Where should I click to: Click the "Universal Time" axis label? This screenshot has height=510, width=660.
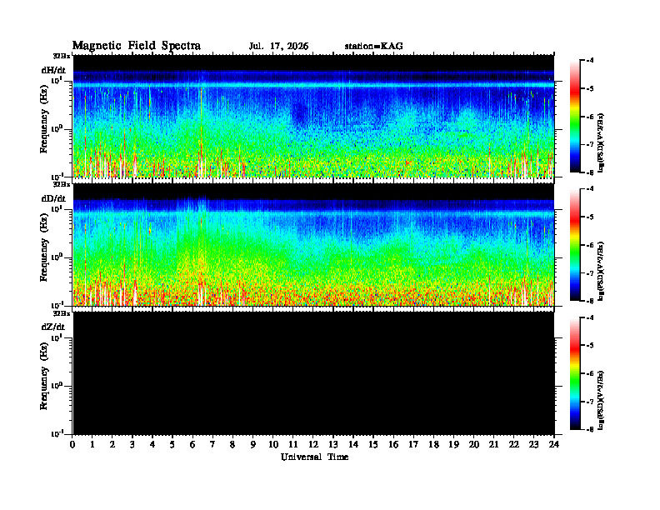coord(314,457)
